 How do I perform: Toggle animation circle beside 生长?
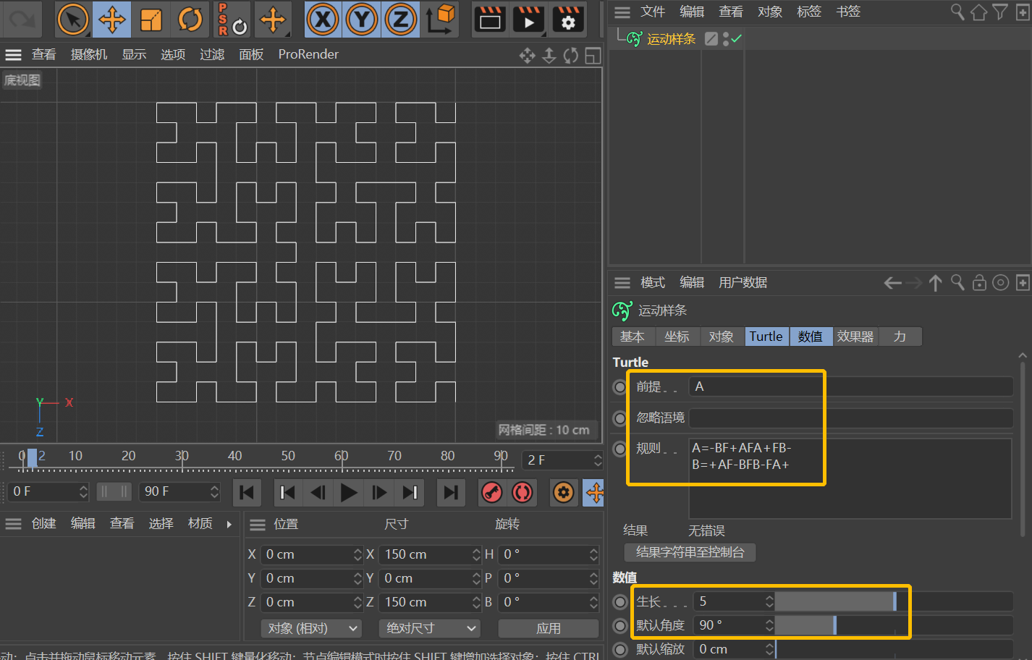(x=619, y=602)
